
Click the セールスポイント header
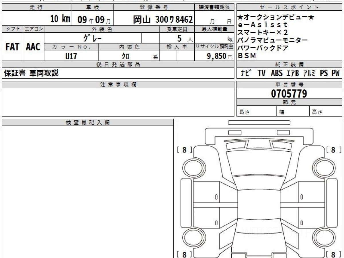click(290, 7)
